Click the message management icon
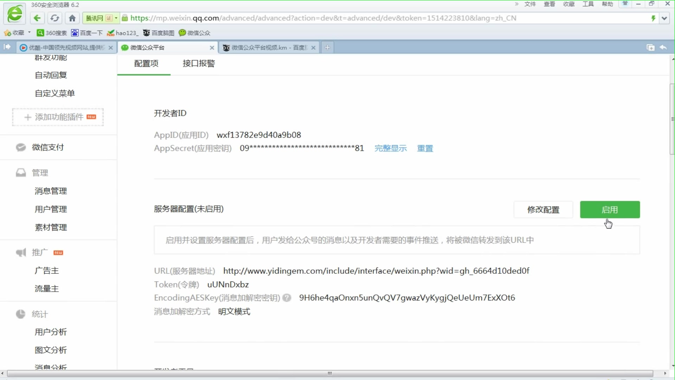This screenshot has height=380, width=675. (x=51, y=191)
